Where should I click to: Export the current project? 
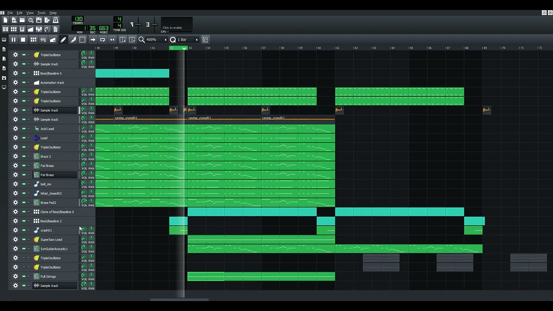click(47, 20)
